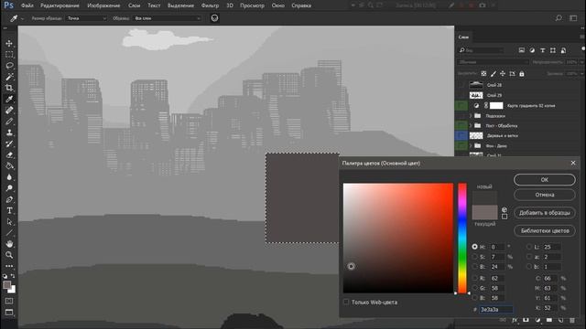Swap foreground and background colors
Image resolution: width=586 pixels, height=329 pixels.
pyautogui.click(x=13, y=276)
